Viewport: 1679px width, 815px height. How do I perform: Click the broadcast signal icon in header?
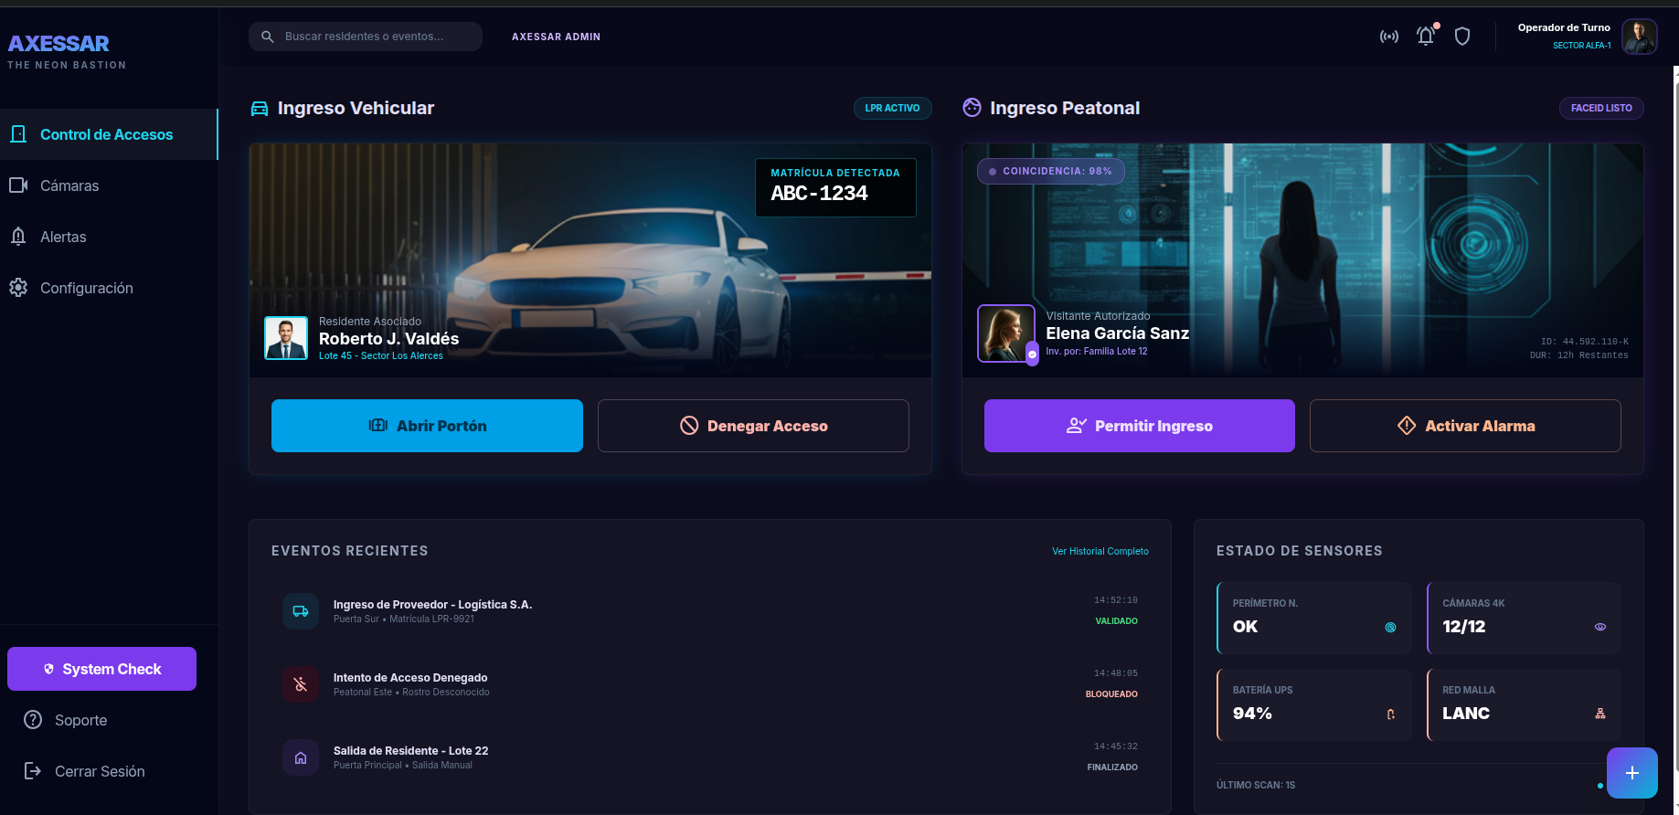1388,37
